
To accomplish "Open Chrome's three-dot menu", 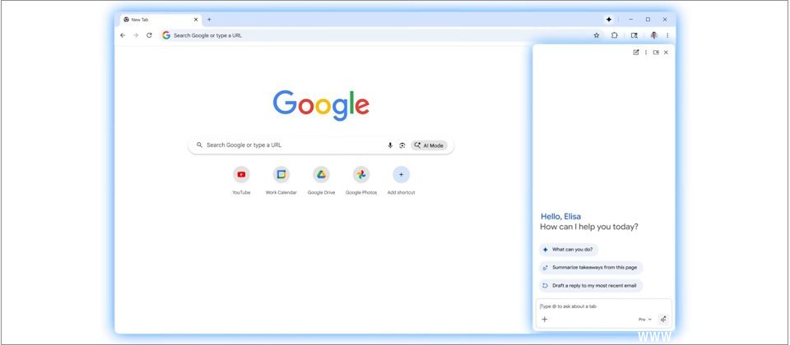I will tap(667, 35).
